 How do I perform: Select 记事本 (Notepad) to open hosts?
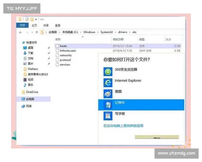(120, 103)
